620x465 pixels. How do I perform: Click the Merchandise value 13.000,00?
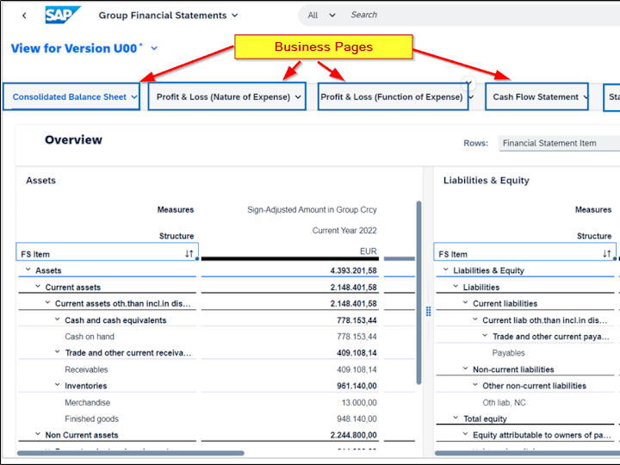(359, 402)
